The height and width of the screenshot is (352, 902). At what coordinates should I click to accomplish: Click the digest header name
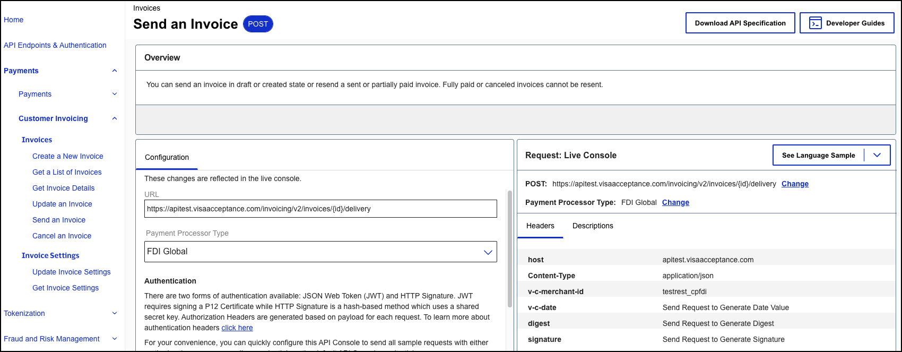click(x=539, y=323)
